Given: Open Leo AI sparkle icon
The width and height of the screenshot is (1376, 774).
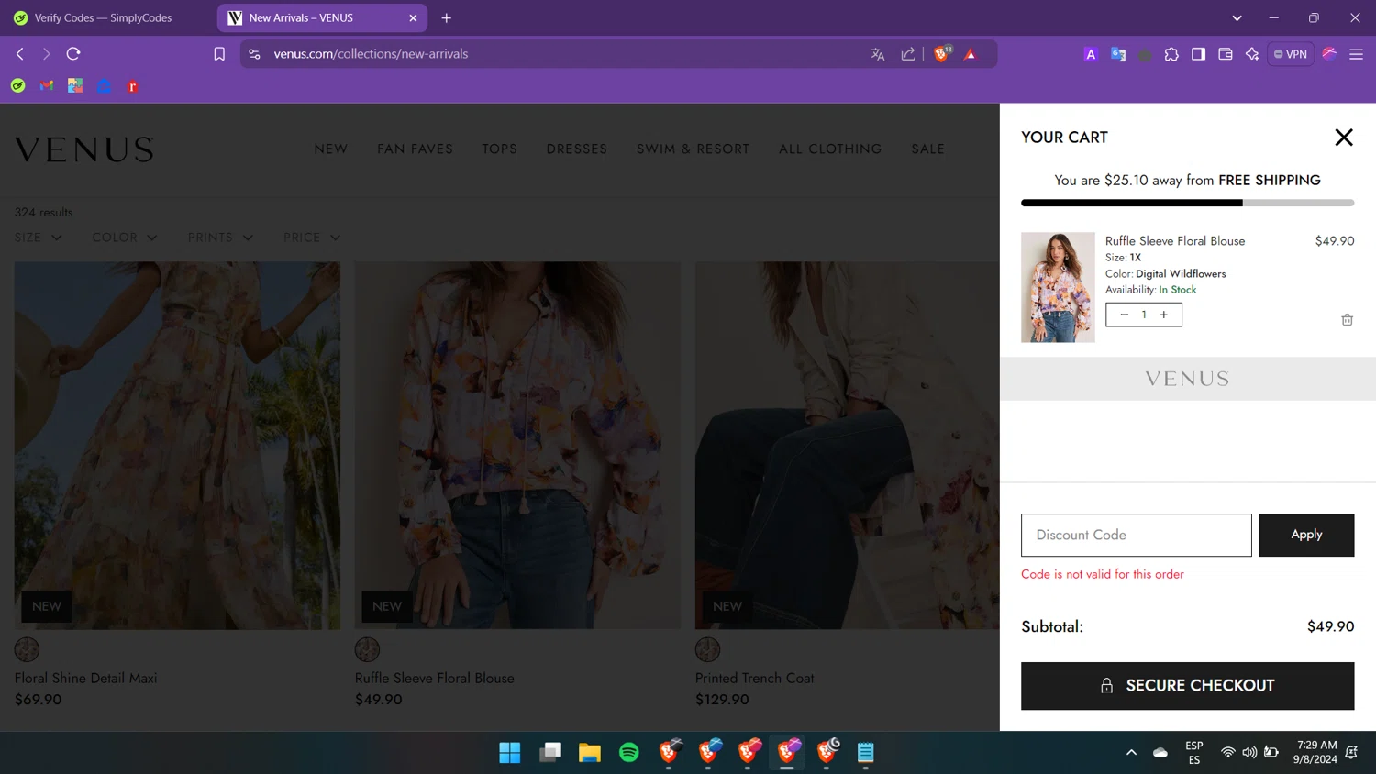Looking at the screenshot, I should (x=1252, y=54).
